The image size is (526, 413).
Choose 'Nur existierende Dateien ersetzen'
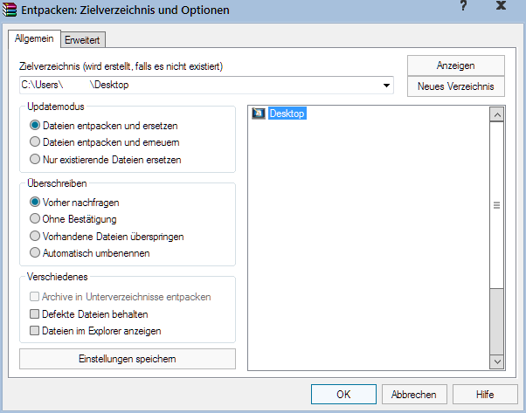pos(35,159)
